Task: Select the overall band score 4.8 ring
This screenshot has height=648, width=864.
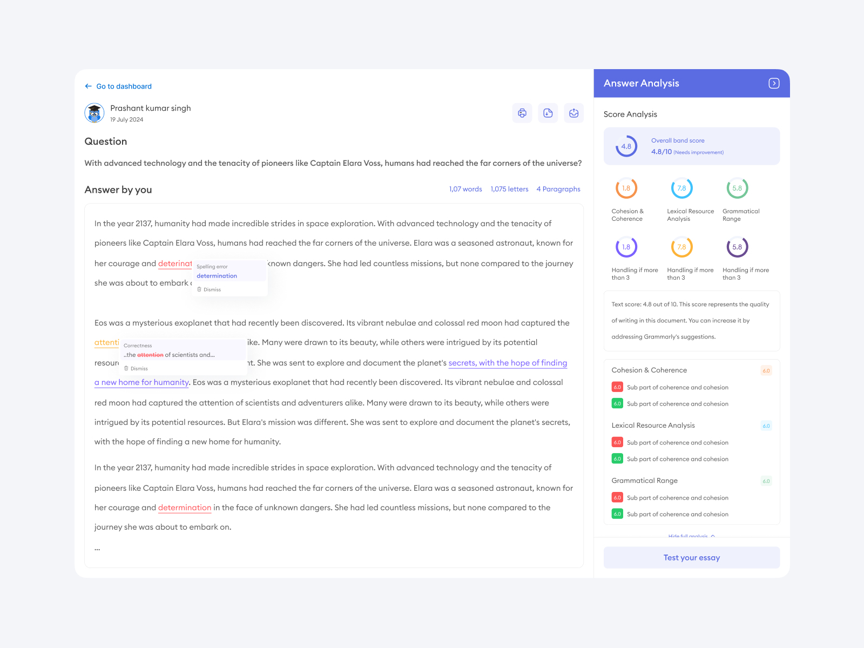Action: [x=626, y=146]
